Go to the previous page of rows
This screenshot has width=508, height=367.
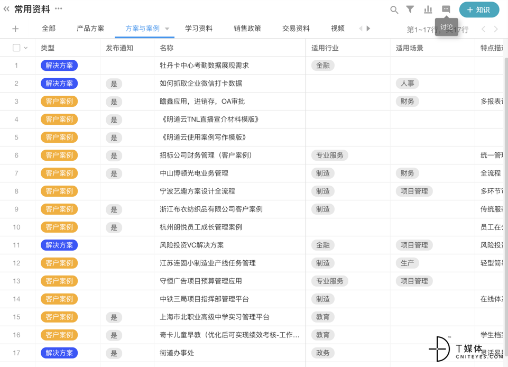(x=483, y=29)
